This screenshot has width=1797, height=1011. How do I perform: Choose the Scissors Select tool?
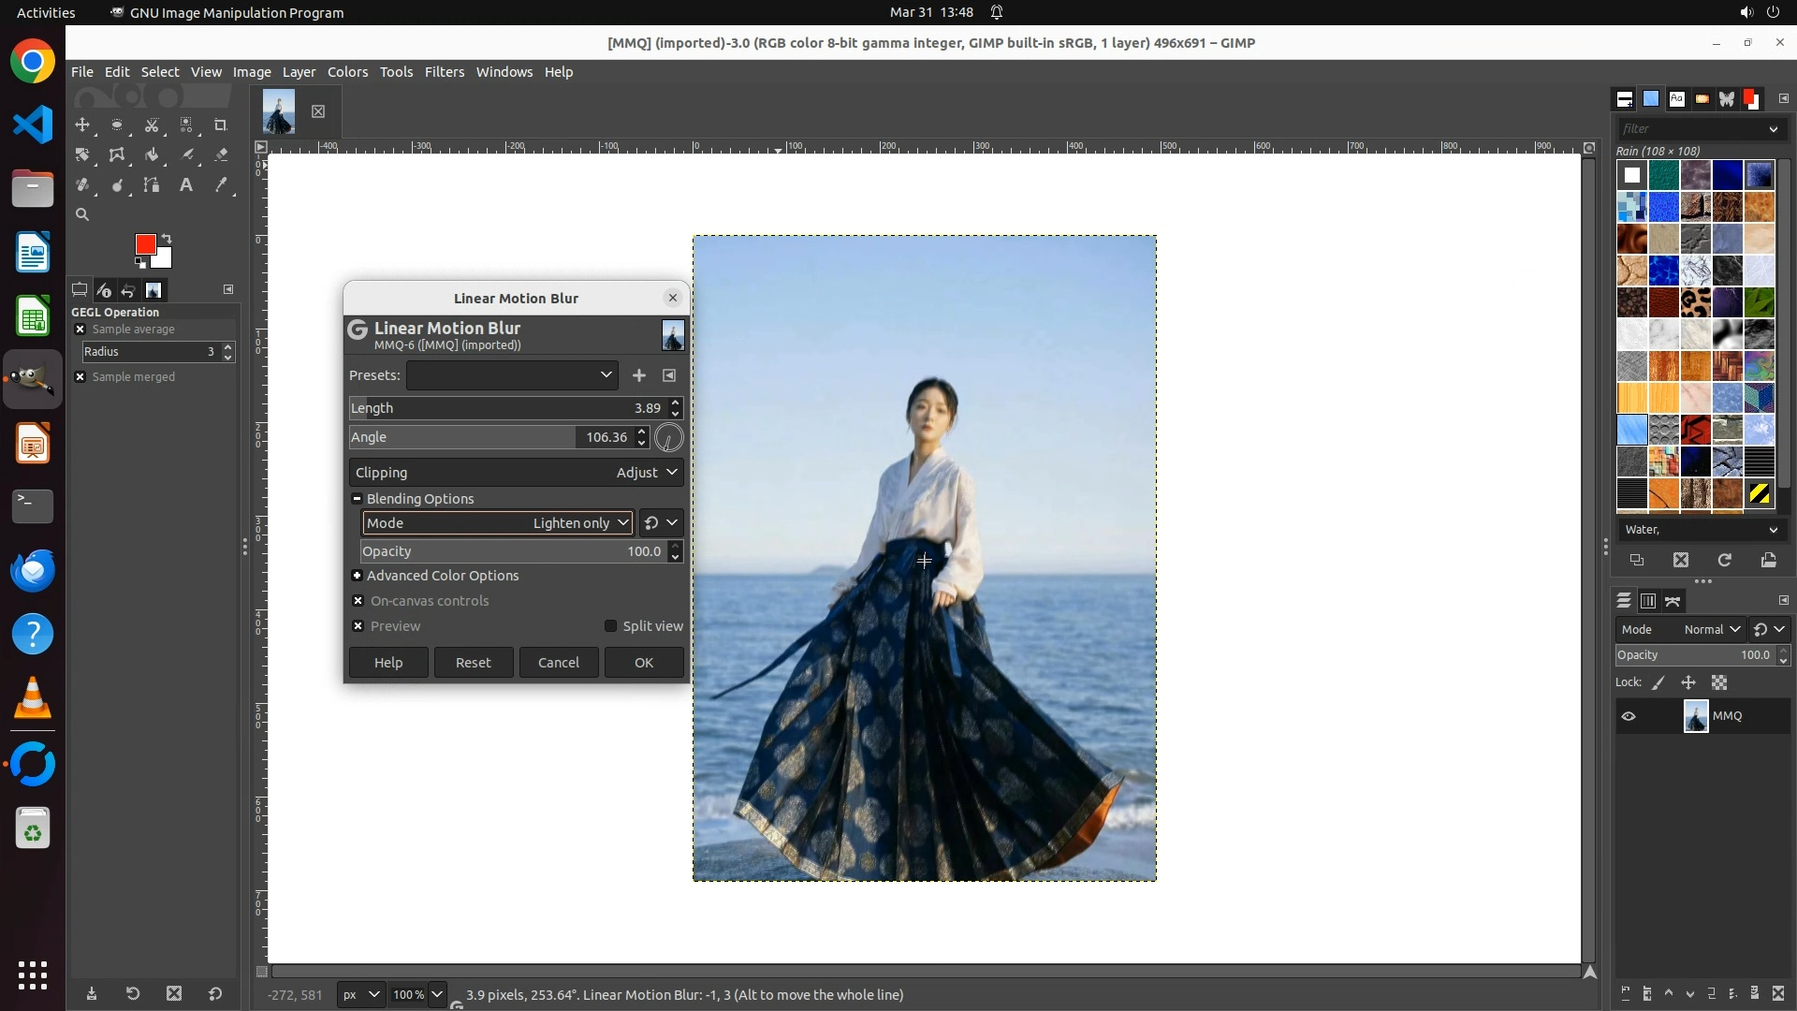[152, 125]
